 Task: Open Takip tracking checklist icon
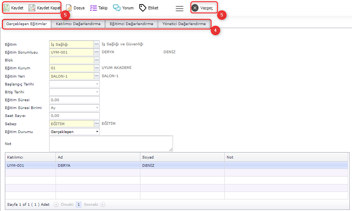click(93, 8)
